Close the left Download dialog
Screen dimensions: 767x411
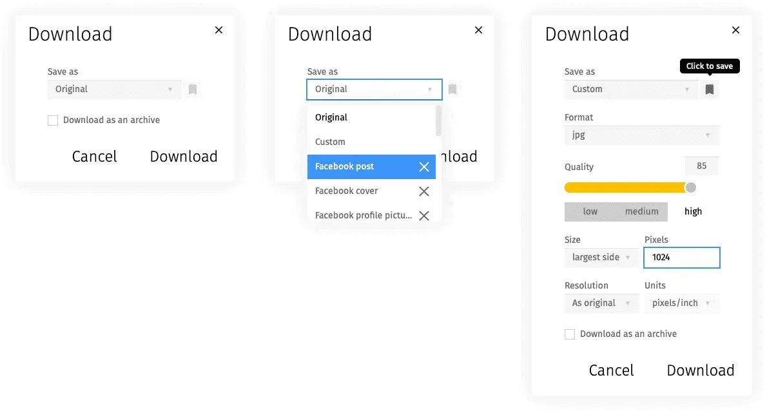(x=218, y=30)
